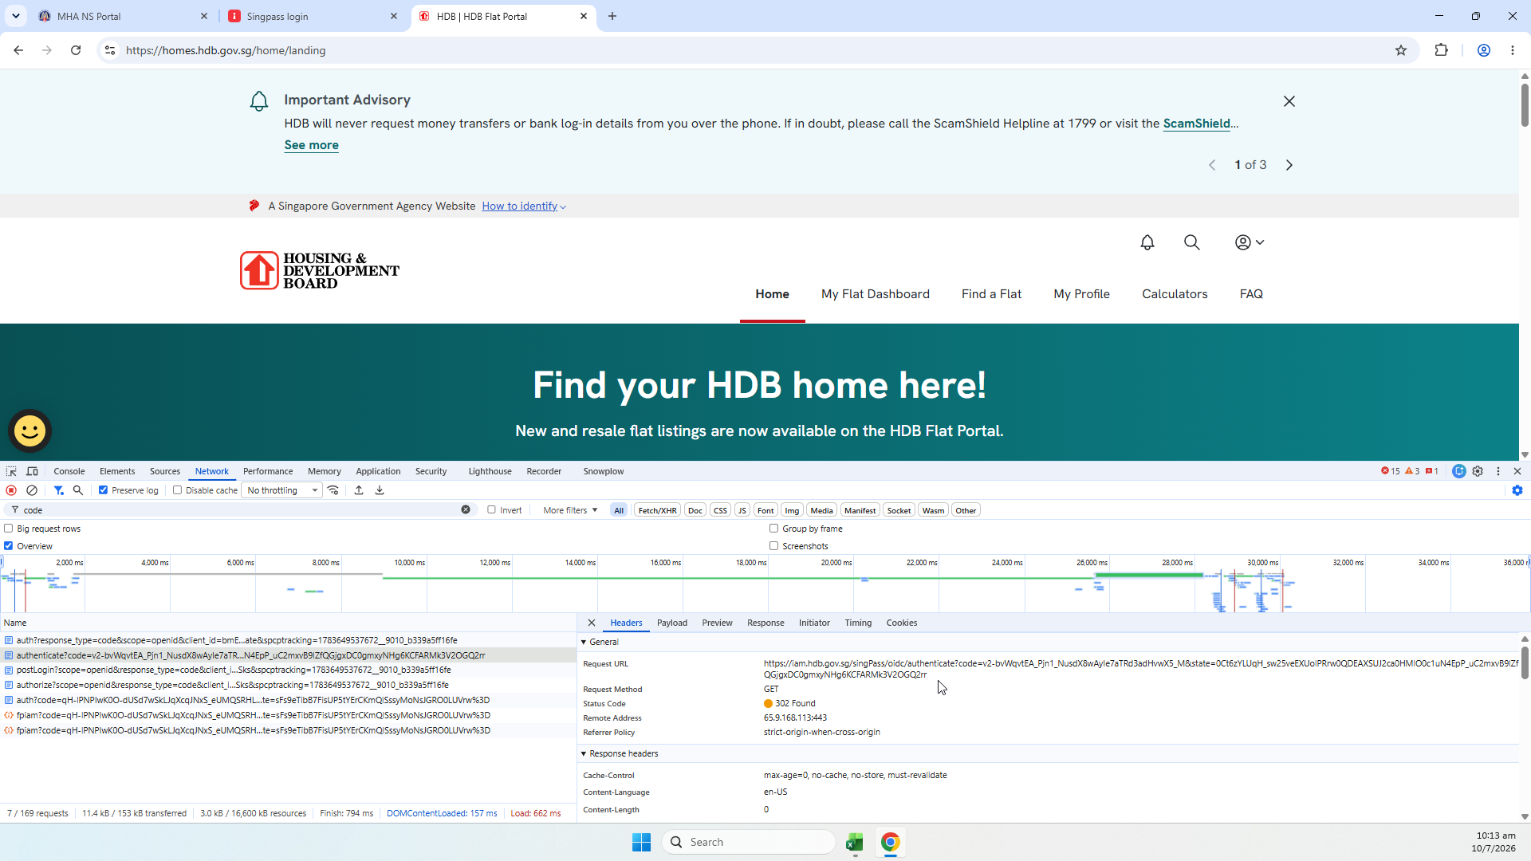Open DevTools settings gear

coord(1478,471)
